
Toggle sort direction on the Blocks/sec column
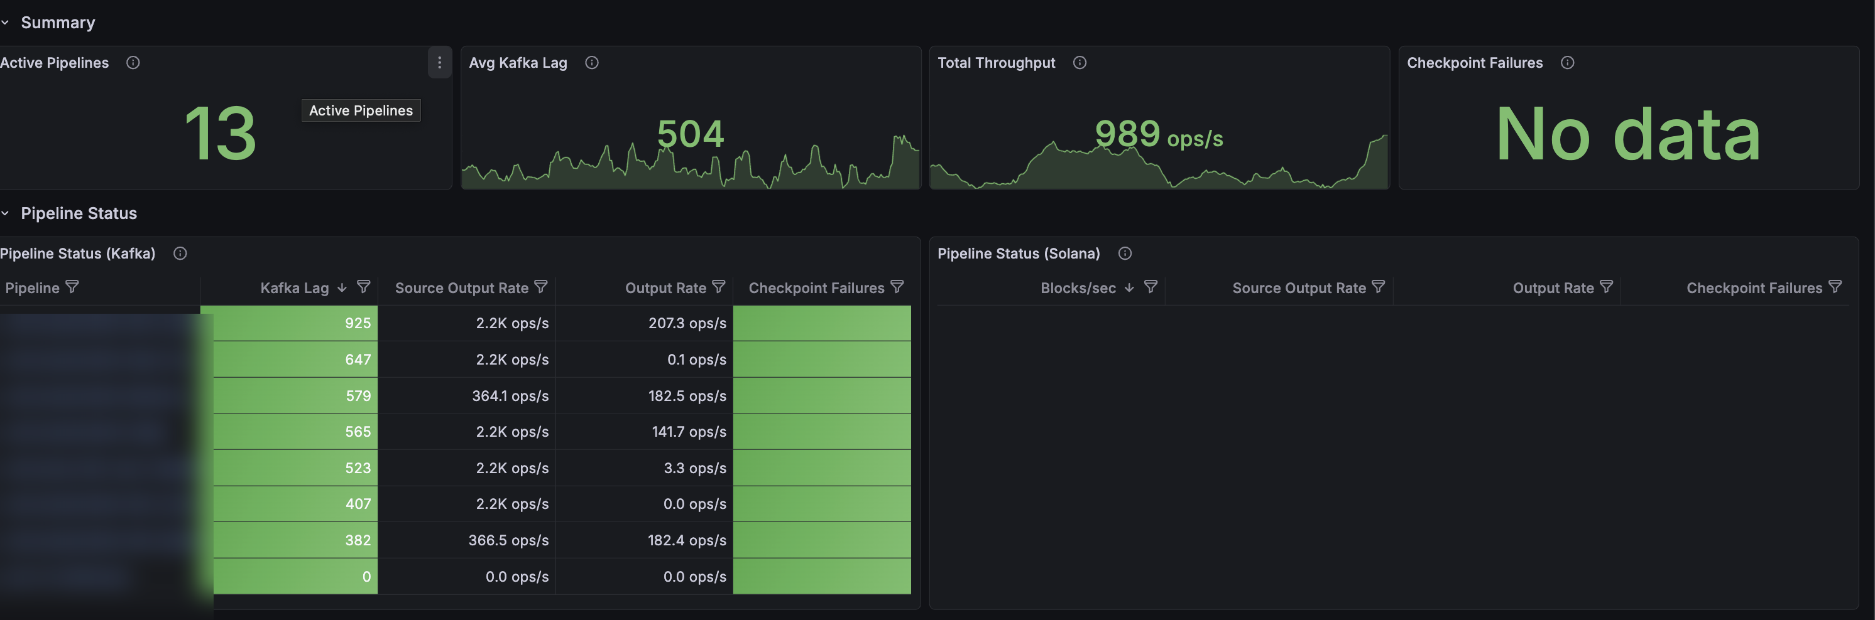[1130, 288]
